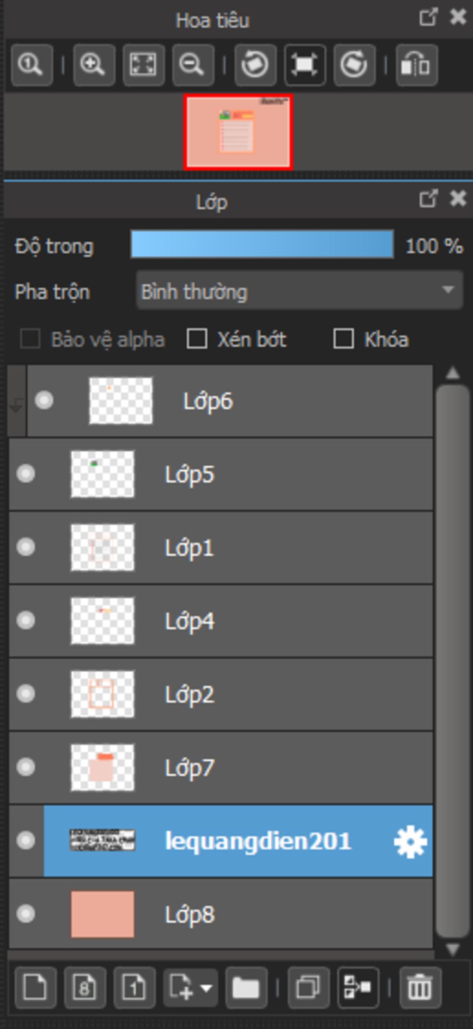
Task: Select the Lớp8 background layer
Action: (221, 913)
